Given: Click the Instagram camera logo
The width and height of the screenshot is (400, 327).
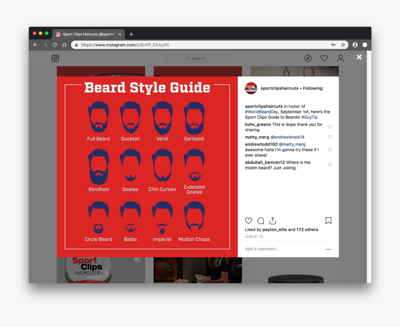Looking at the screenshot, I should coord(55,59).
